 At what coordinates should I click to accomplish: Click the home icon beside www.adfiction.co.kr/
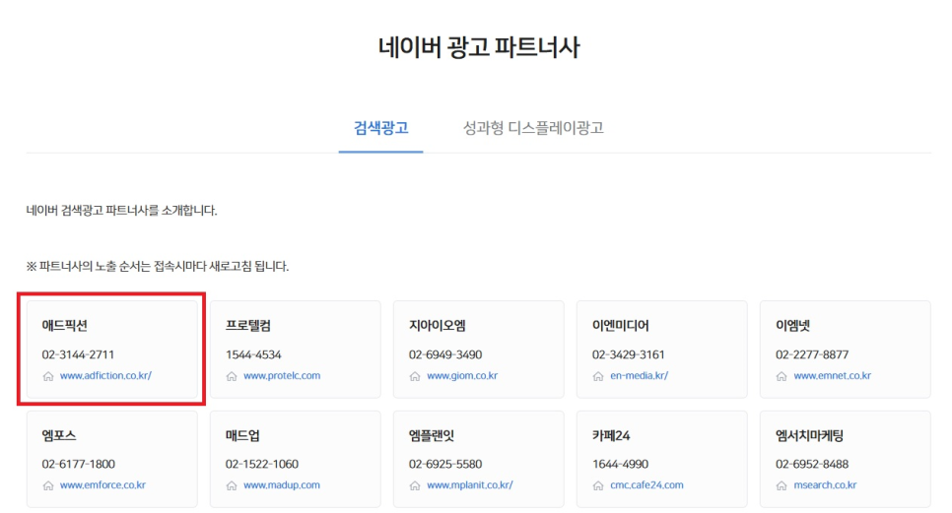tap(48, 376)
